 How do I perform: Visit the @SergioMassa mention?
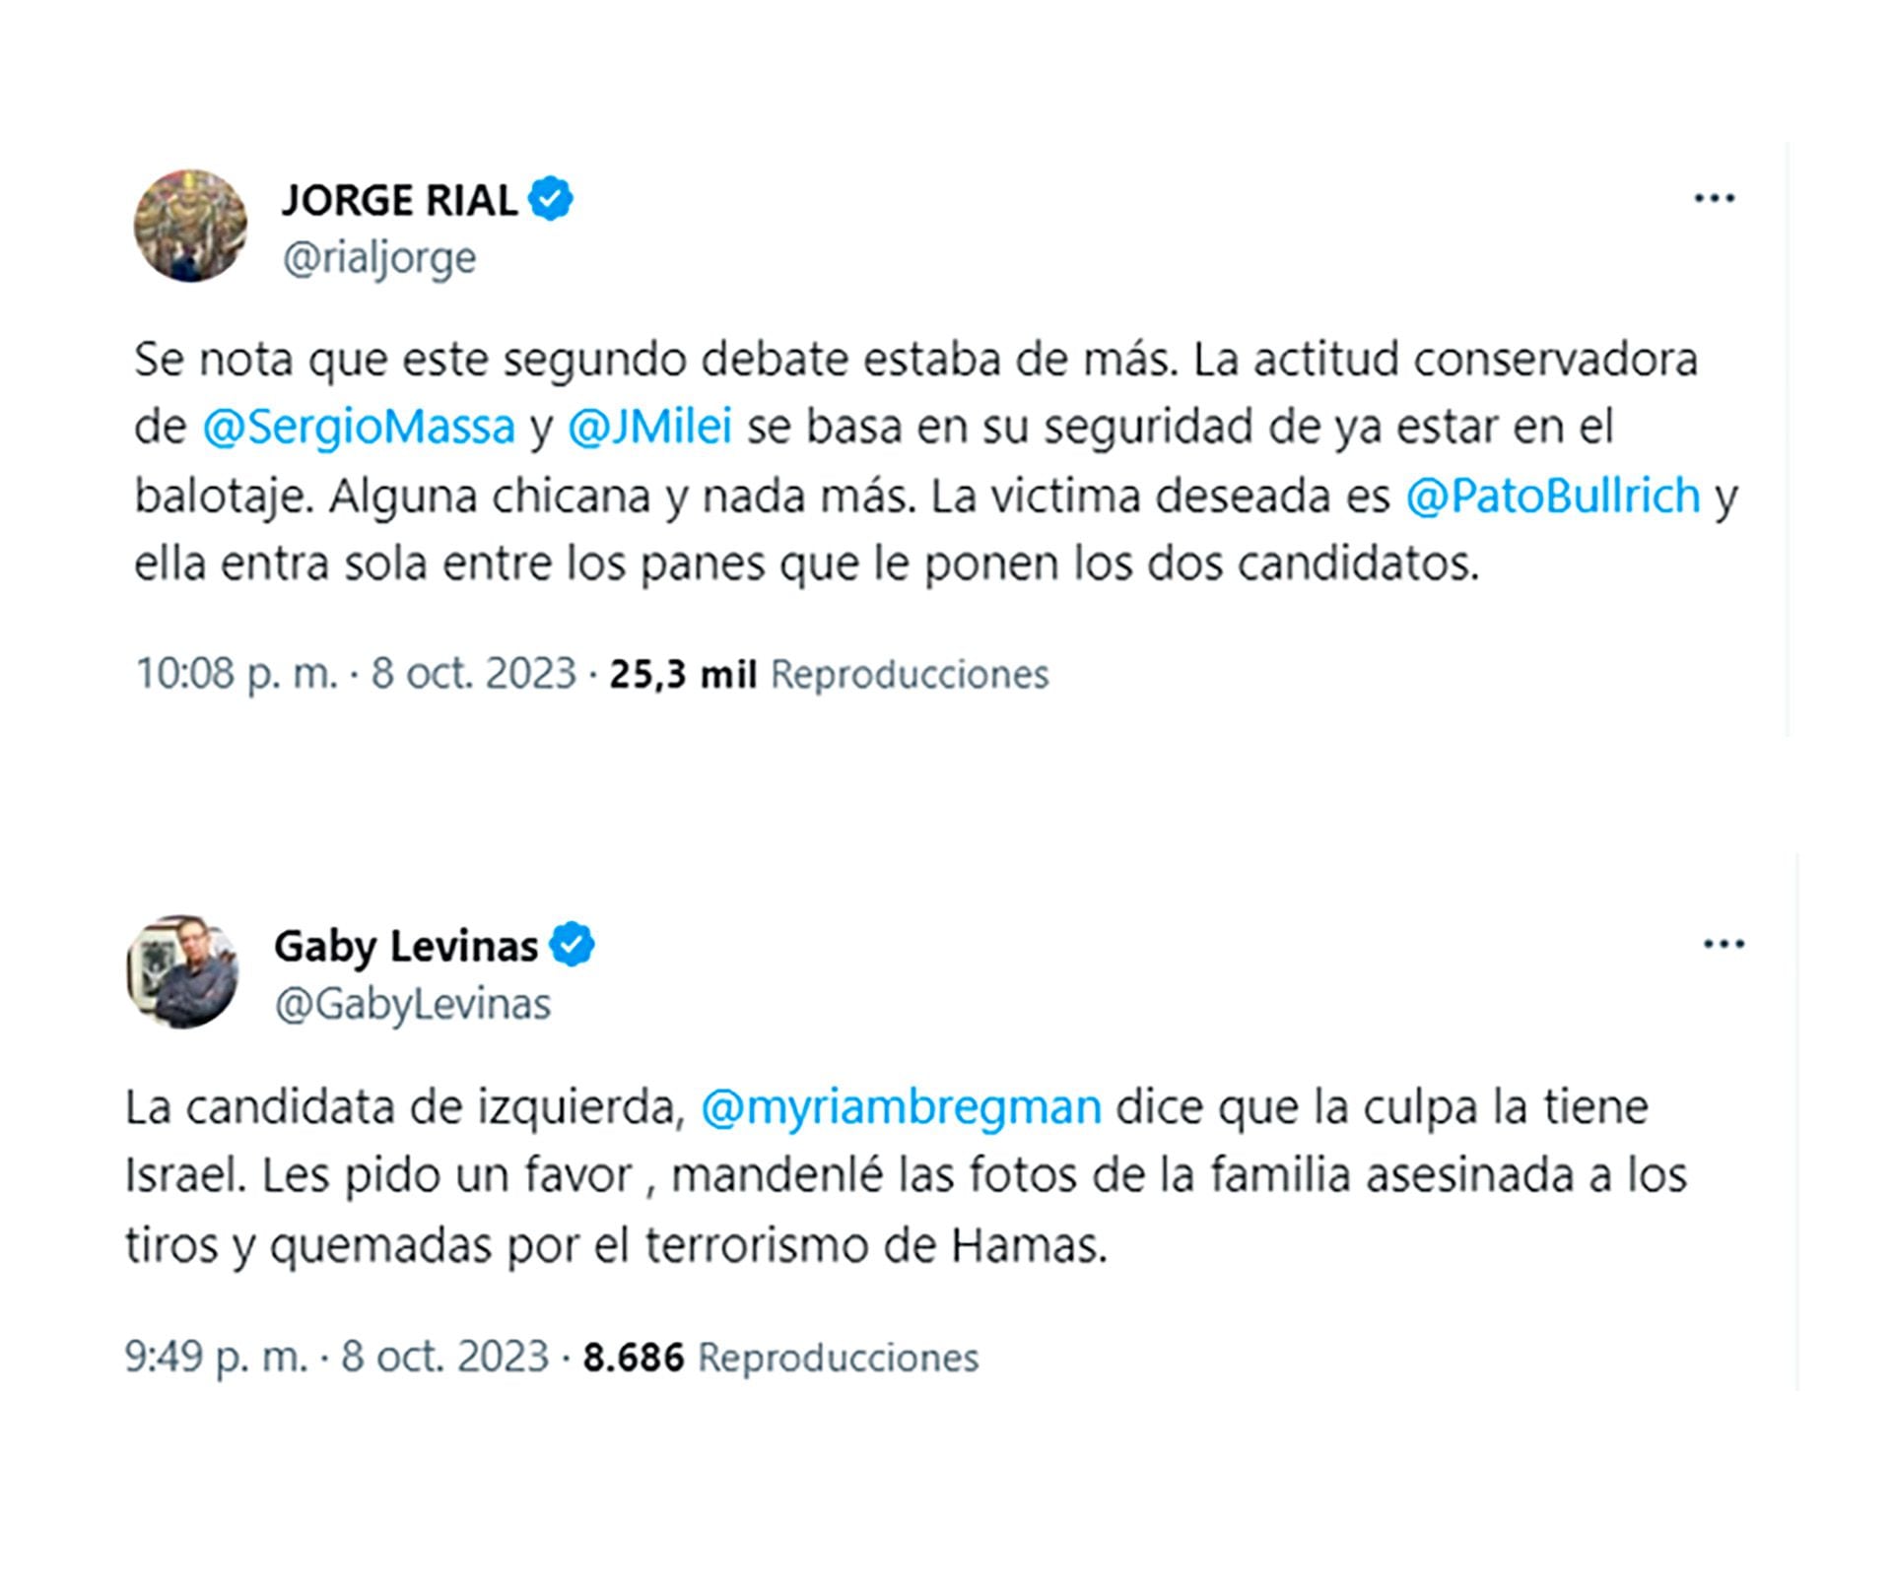coord(359,428)
